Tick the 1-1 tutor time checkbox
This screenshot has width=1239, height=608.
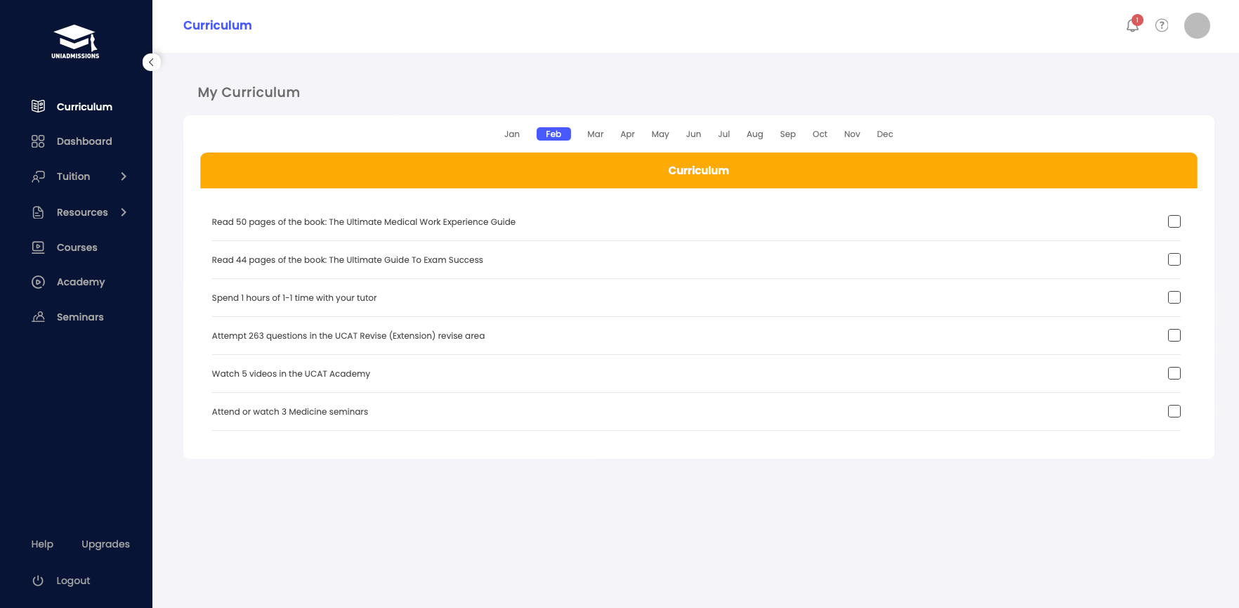click(1174, 297)
